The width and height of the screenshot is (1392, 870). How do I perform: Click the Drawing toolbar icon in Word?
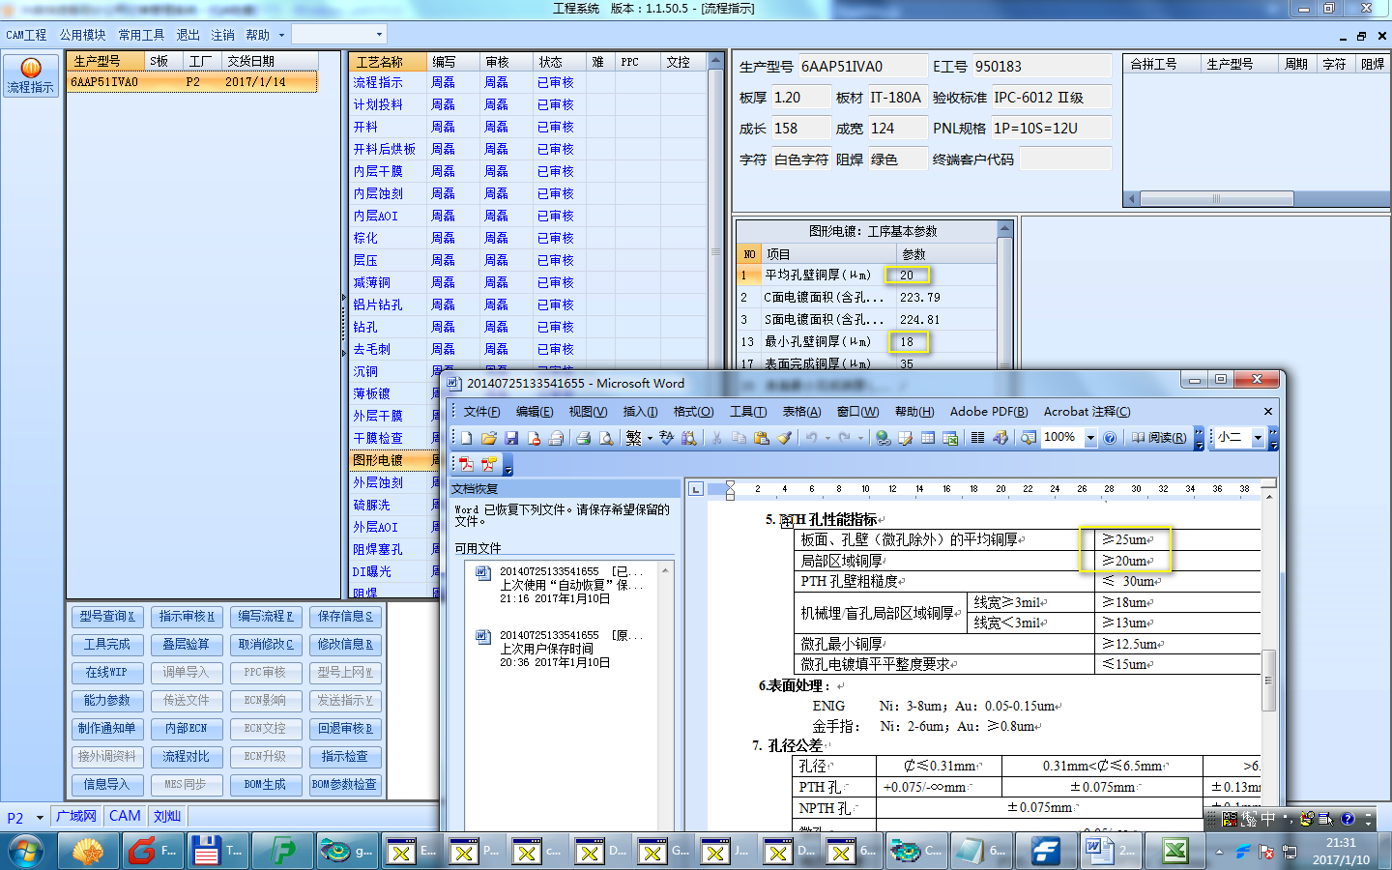point(1000,438)
